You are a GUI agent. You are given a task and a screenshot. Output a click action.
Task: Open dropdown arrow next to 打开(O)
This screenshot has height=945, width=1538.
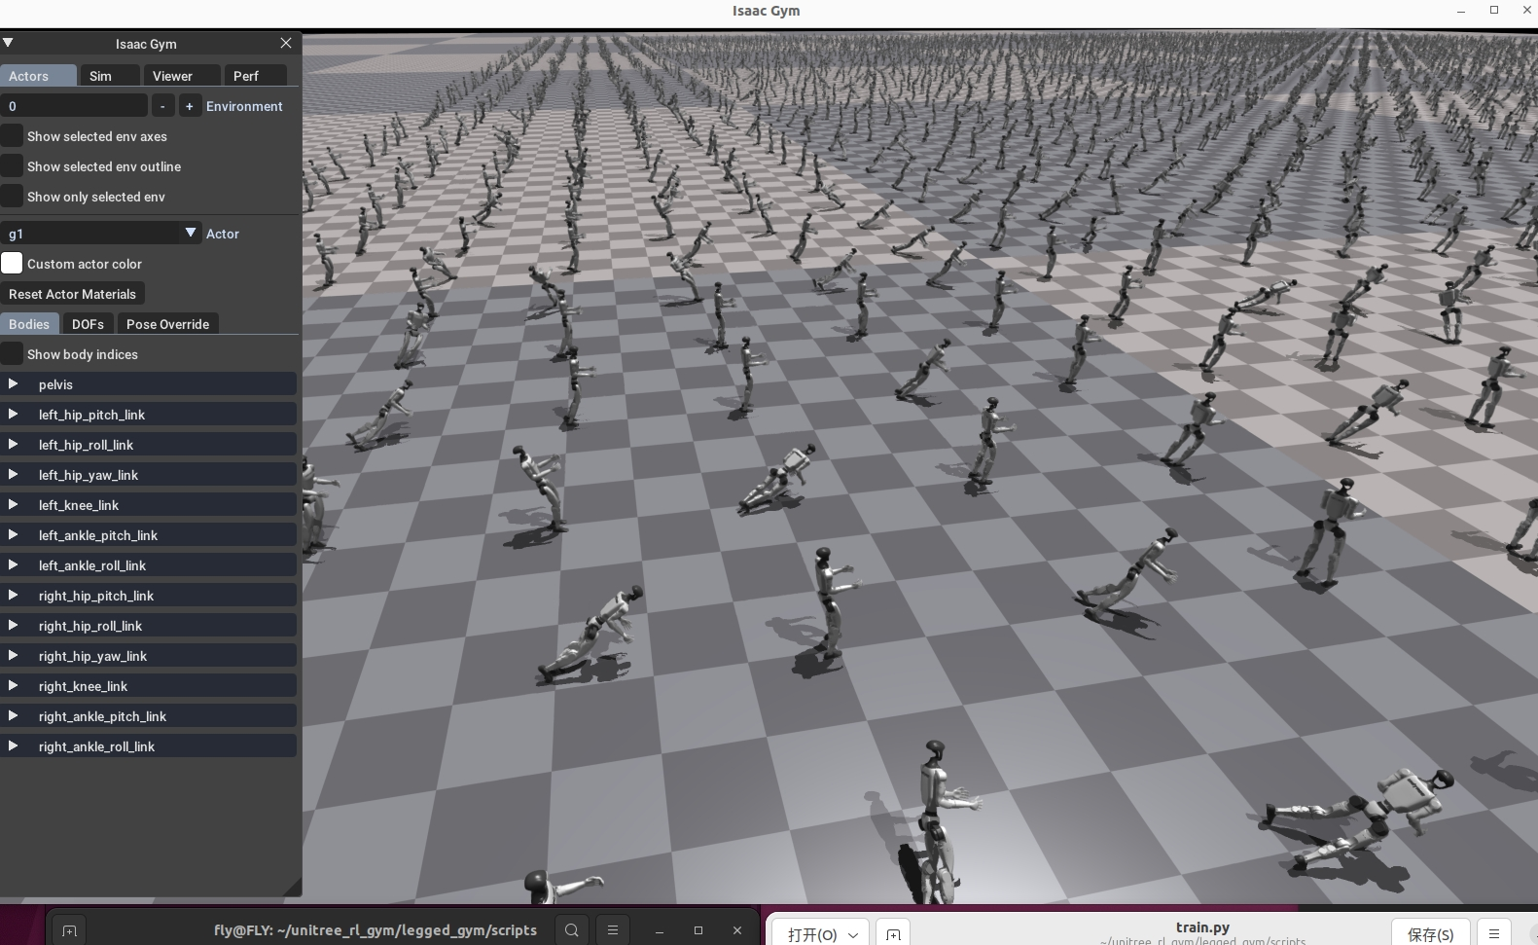pyautogui.click(x=853, y=934)
